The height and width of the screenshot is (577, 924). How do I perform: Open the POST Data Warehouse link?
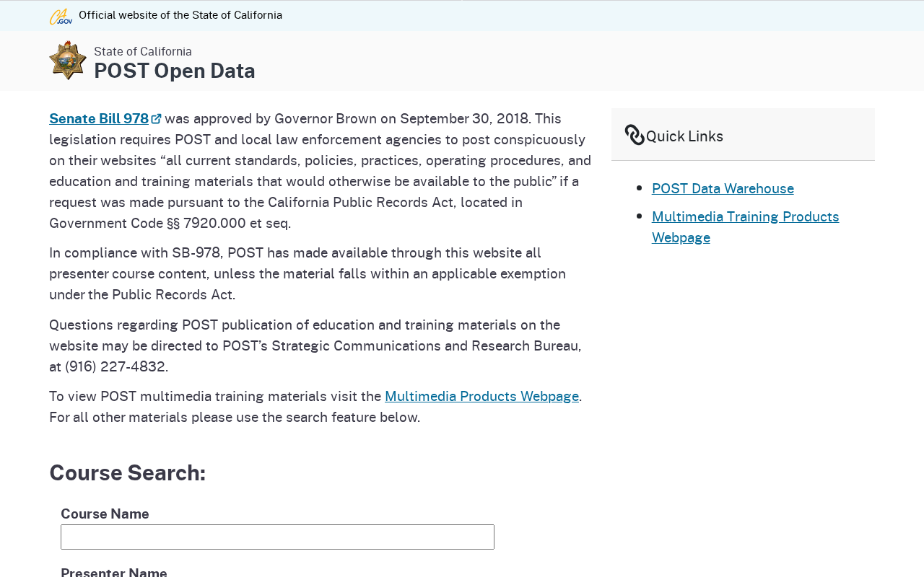(723, 188)
